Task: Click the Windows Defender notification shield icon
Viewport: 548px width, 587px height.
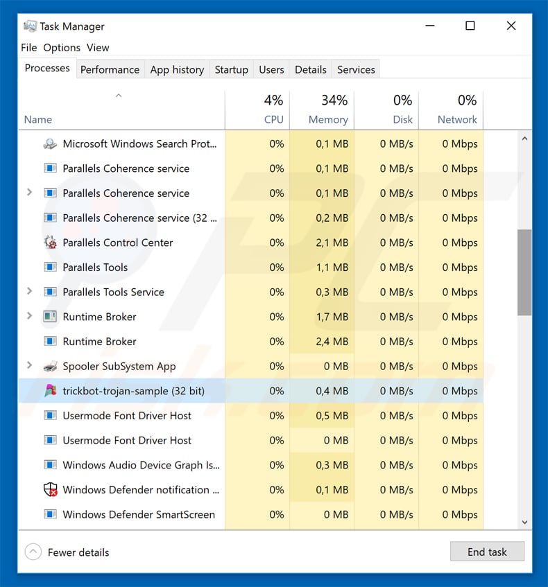Action: 50,490
